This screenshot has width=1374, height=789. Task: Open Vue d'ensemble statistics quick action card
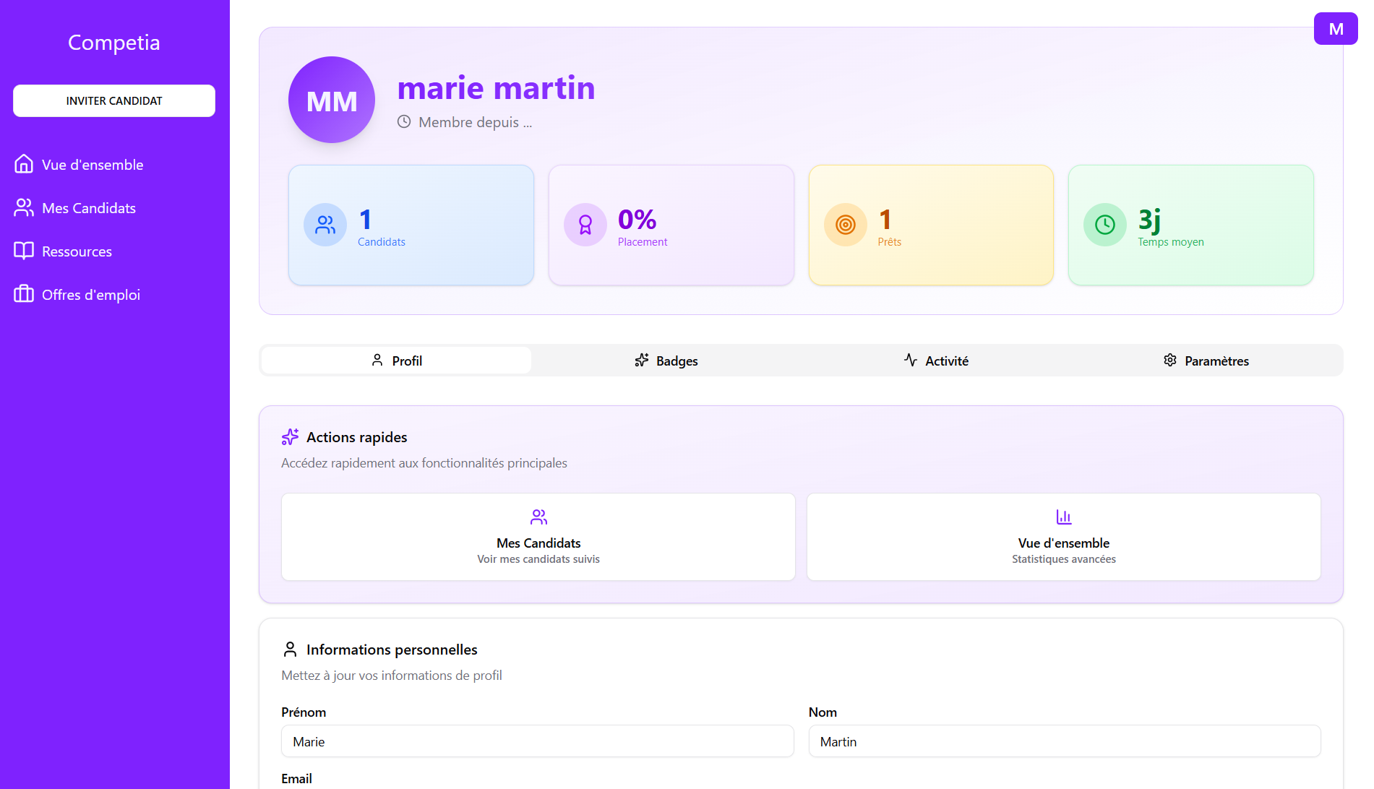(x=1063, y=537)
